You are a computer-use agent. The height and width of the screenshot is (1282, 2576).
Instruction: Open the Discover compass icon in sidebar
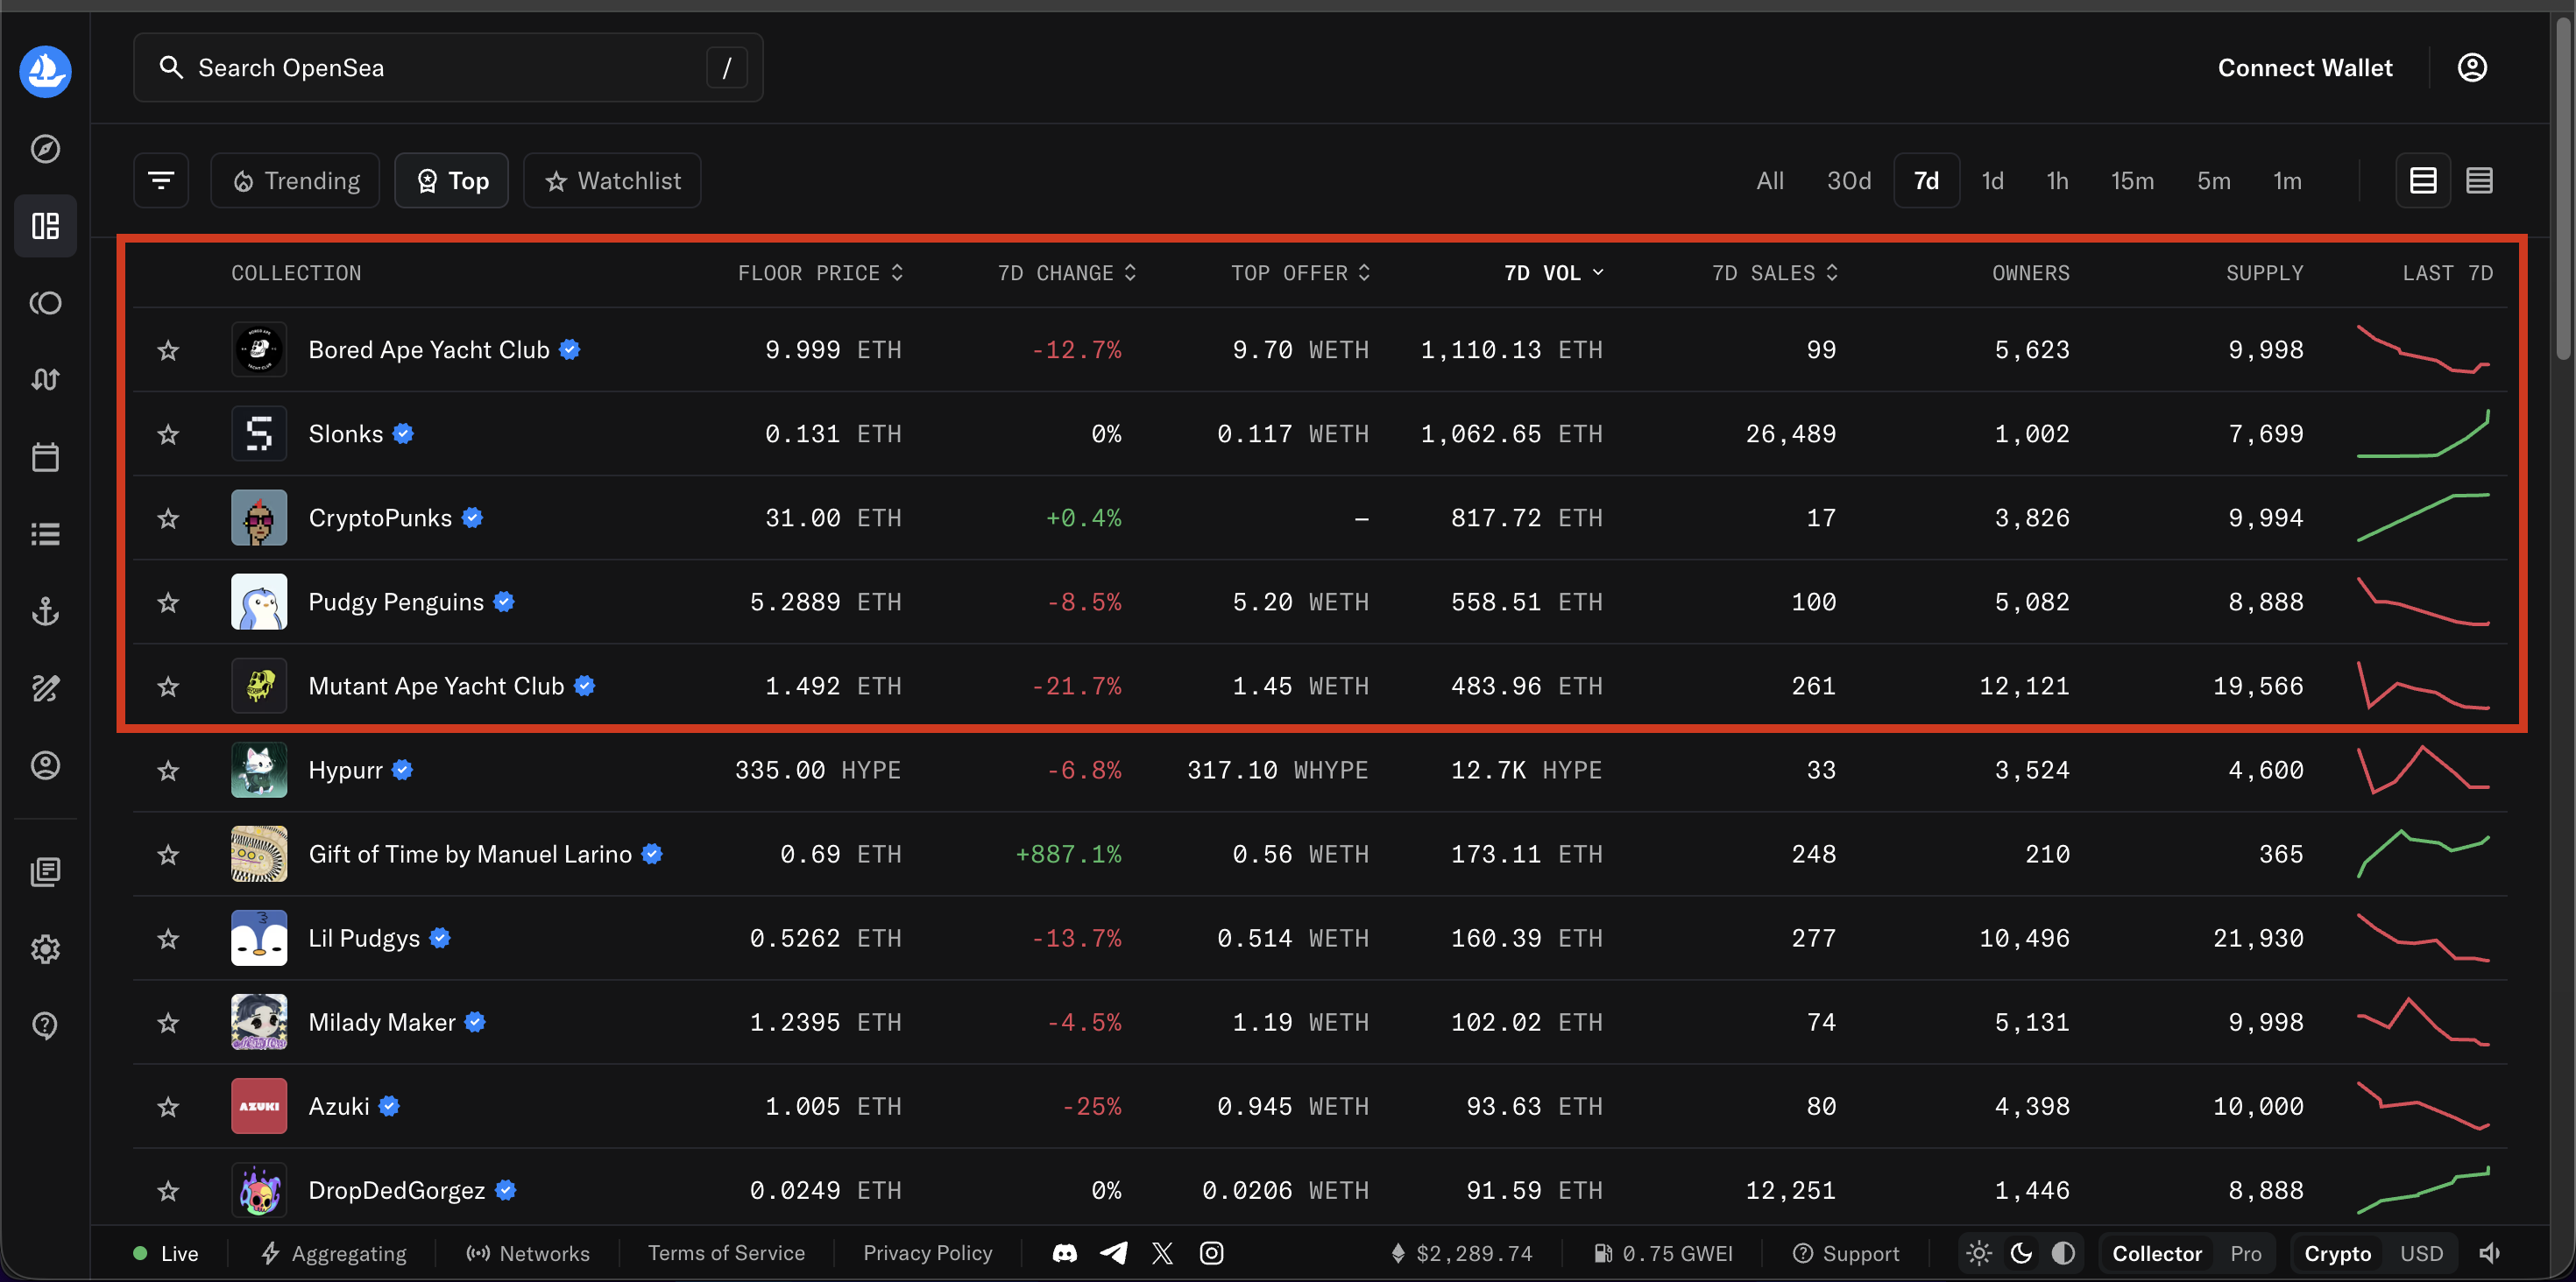[x=45, y=149]
